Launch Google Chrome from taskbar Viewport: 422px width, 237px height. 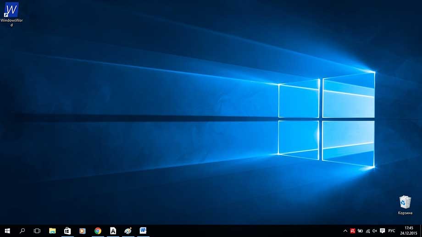point(98,231)
